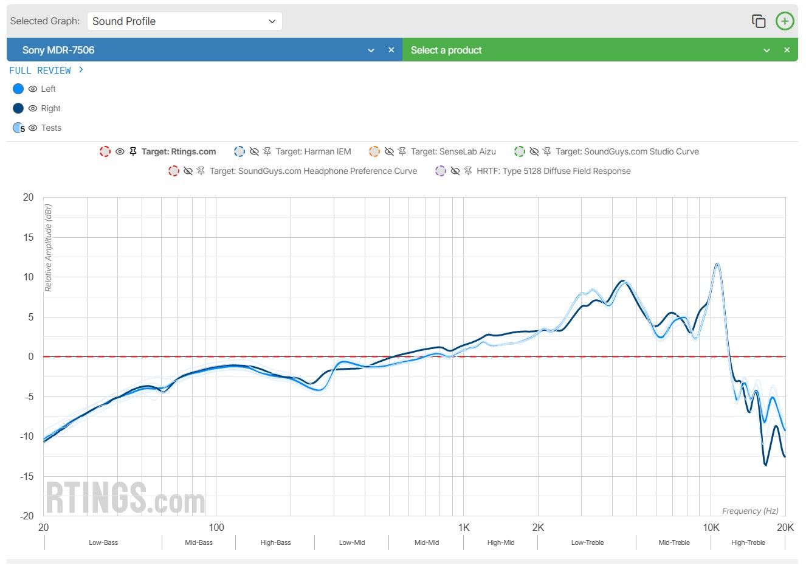Image resolution: width=806 pixels, height=568 pixels.
Task: Show the HRTF Type 5128 Diffuse Field
Action: pyautogui.click(x=455, y=171)
